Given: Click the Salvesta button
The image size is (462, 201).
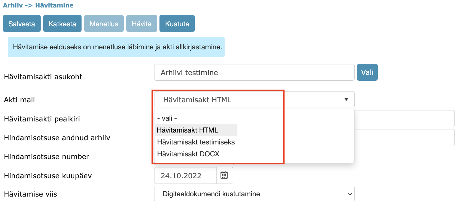Looking at the screenshot, I should point(22,24).
